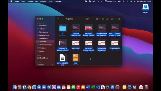Open Spotlight search in menu bar

click(128, 1)
